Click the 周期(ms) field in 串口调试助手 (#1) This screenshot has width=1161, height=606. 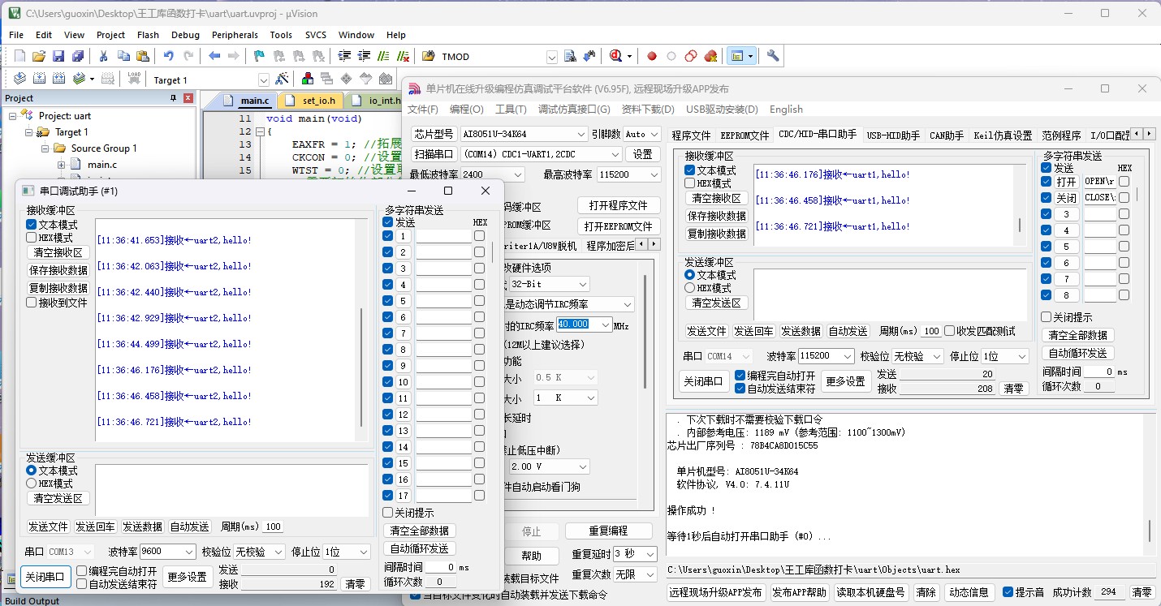coord(272,526)
